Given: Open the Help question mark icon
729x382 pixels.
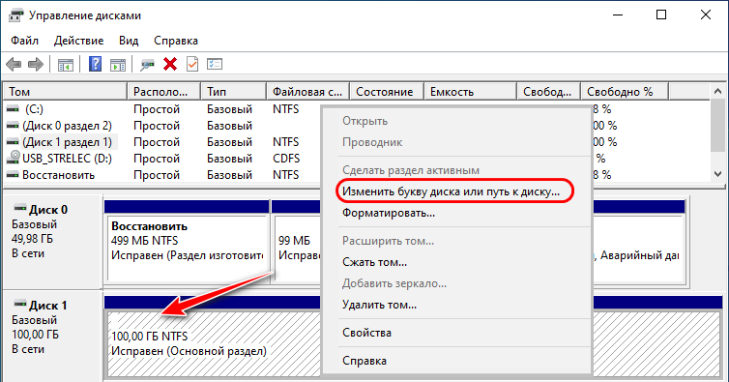Looking at the screenshot, I should coord(95,64).
